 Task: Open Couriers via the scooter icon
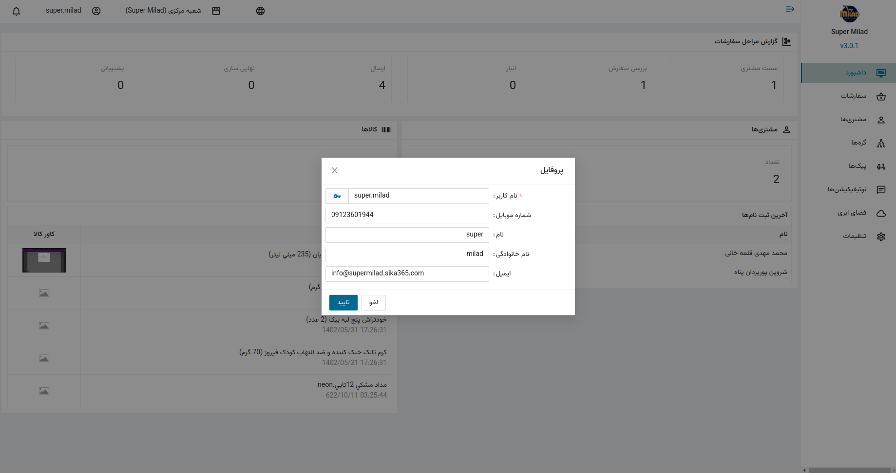tap(880, 166)
